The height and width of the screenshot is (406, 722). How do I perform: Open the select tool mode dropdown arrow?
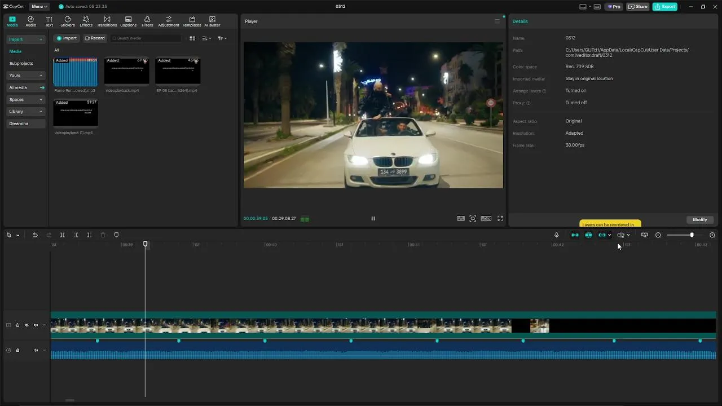[x=18, y=235]
